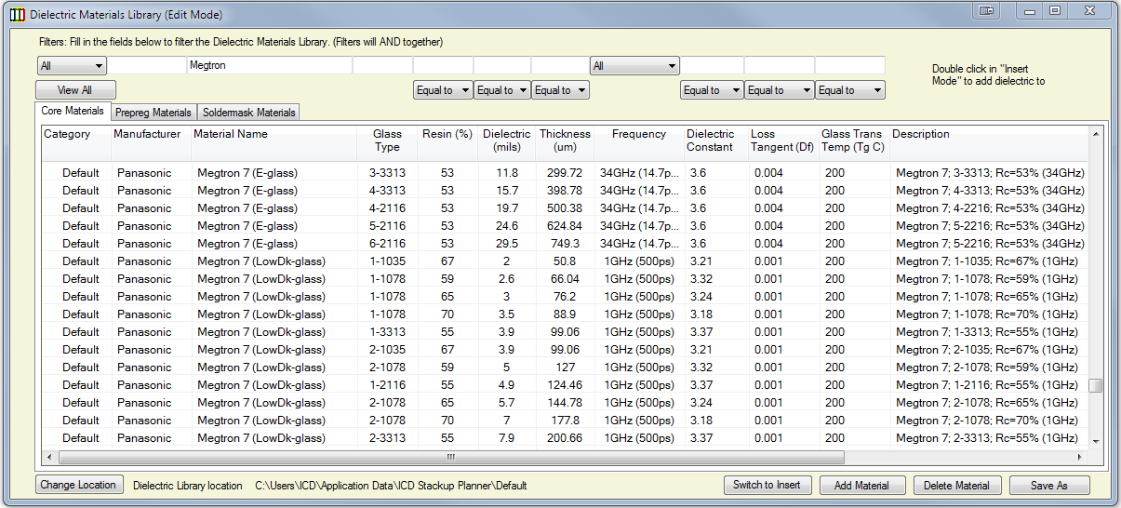The width and height of the screenshot is (1121, 508).
Task: Click the horizontal scrollbar left arrow
Action: 49,457
